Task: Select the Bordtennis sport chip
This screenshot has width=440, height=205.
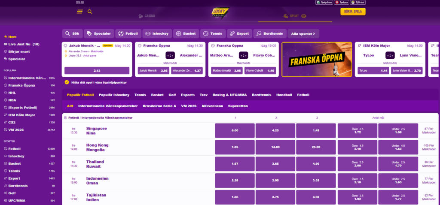Action: point(270,33)
